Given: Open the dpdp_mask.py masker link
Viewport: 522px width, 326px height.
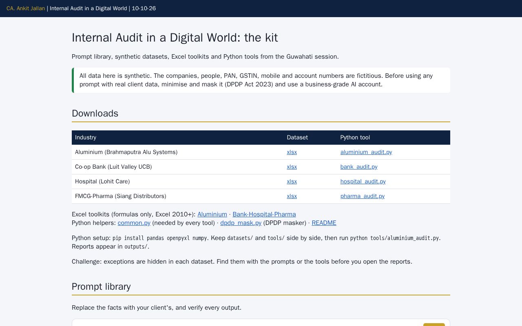Looking at the screenshot, I should pyautogui.click(x=241, y=223).
